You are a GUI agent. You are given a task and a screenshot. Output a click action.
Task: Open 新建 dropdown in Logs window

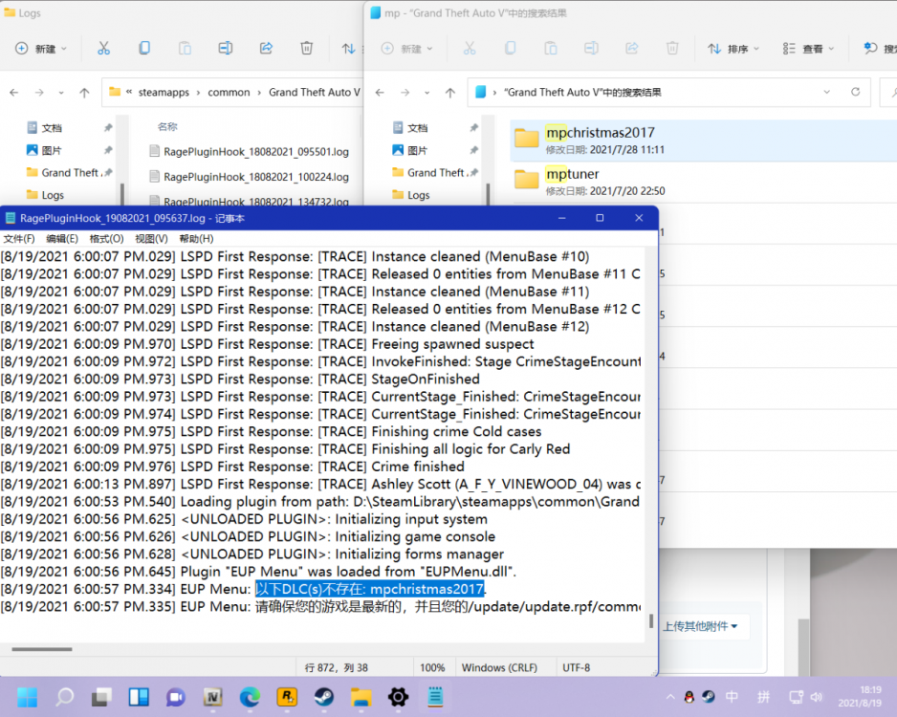41,49
